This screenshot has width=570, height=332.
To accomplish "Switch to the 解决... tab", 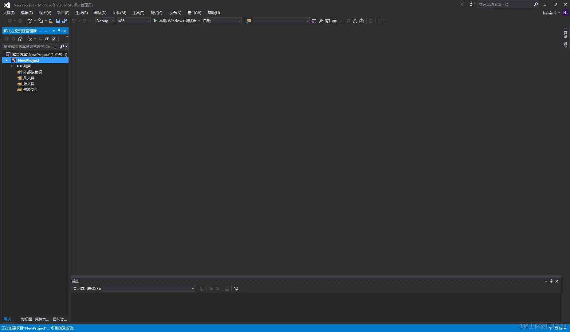I will [9, 319].
